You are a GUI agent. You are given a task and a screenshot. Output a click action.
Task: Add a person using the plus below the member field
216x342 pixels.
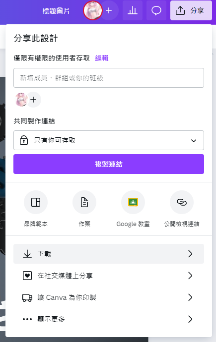coord(33,100)
